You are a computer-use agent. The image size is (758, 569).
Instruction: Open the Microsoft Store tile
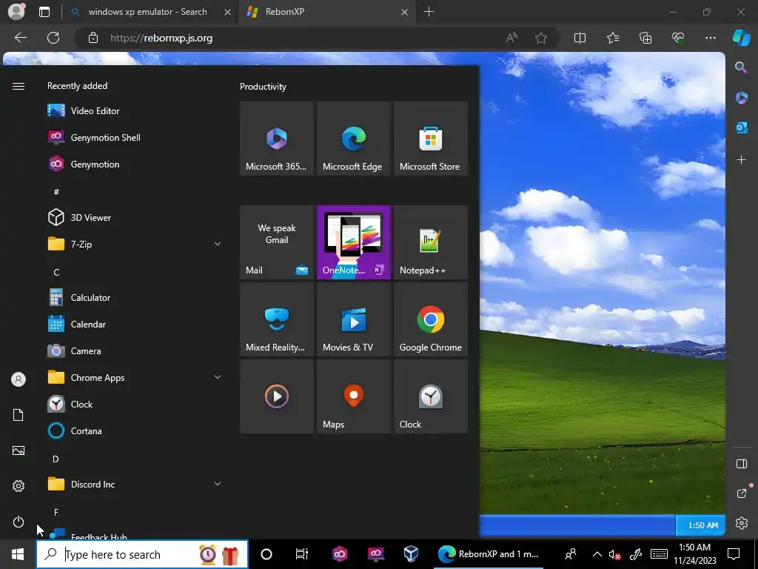tap(431, 139)
